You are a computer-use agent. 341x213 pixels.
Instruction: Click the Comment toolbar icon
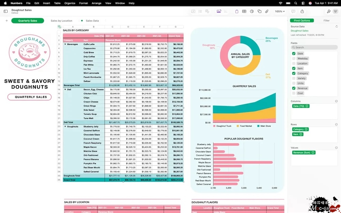(293, 11)
